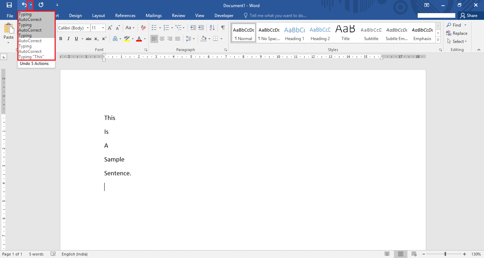Open the font color dropdown arrow

144,39
